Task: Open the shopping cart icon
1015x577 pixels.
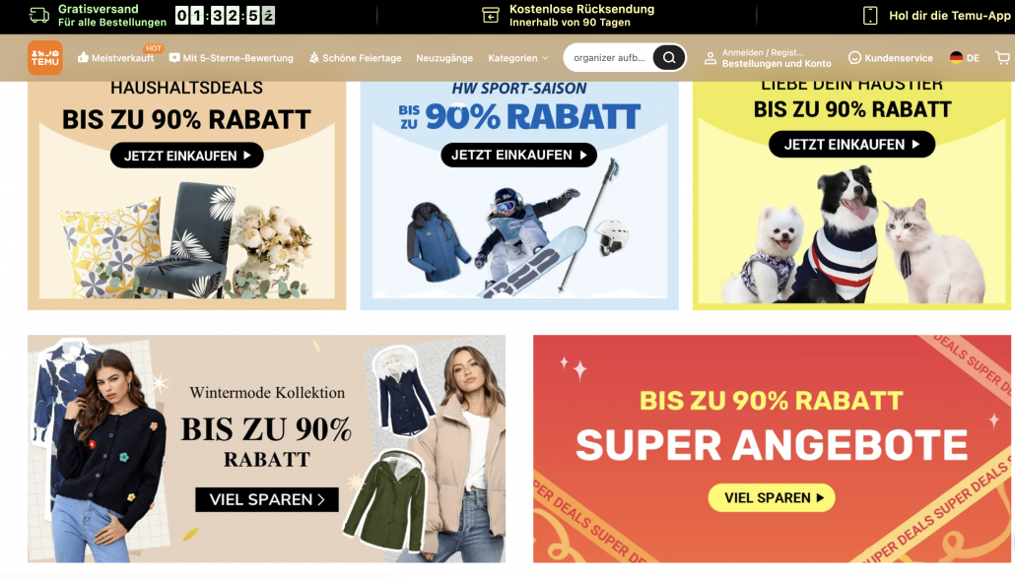Action: coord(1003,57)
